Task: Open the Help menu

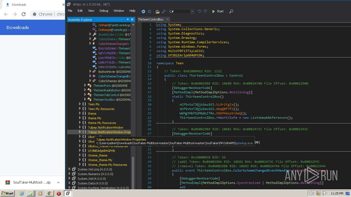Action: (x=132, y=11)
